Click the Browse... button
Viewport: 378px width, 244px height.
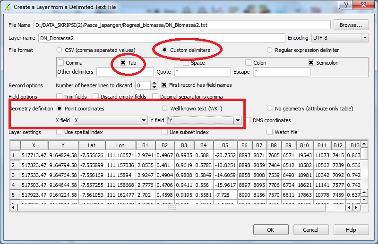click(x=351, y=25)
